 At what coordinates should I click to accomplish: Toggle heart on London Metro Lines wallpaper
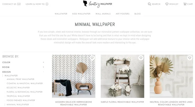point(190,58)
